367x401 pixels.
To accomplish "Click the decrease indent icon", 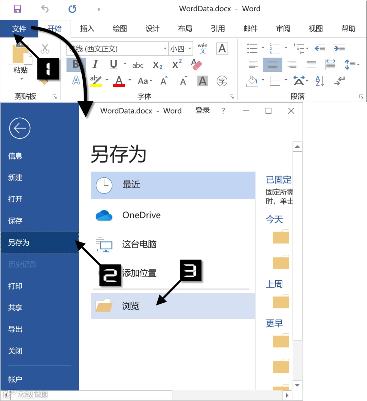I will [x=320, y=48].
